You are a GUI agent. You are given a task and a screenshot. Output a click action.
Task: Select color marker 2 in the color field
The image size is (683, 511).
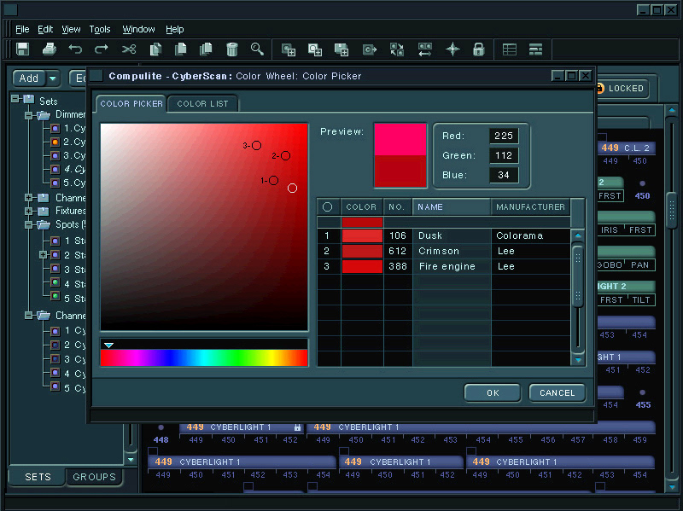click(x=285, y=155)
